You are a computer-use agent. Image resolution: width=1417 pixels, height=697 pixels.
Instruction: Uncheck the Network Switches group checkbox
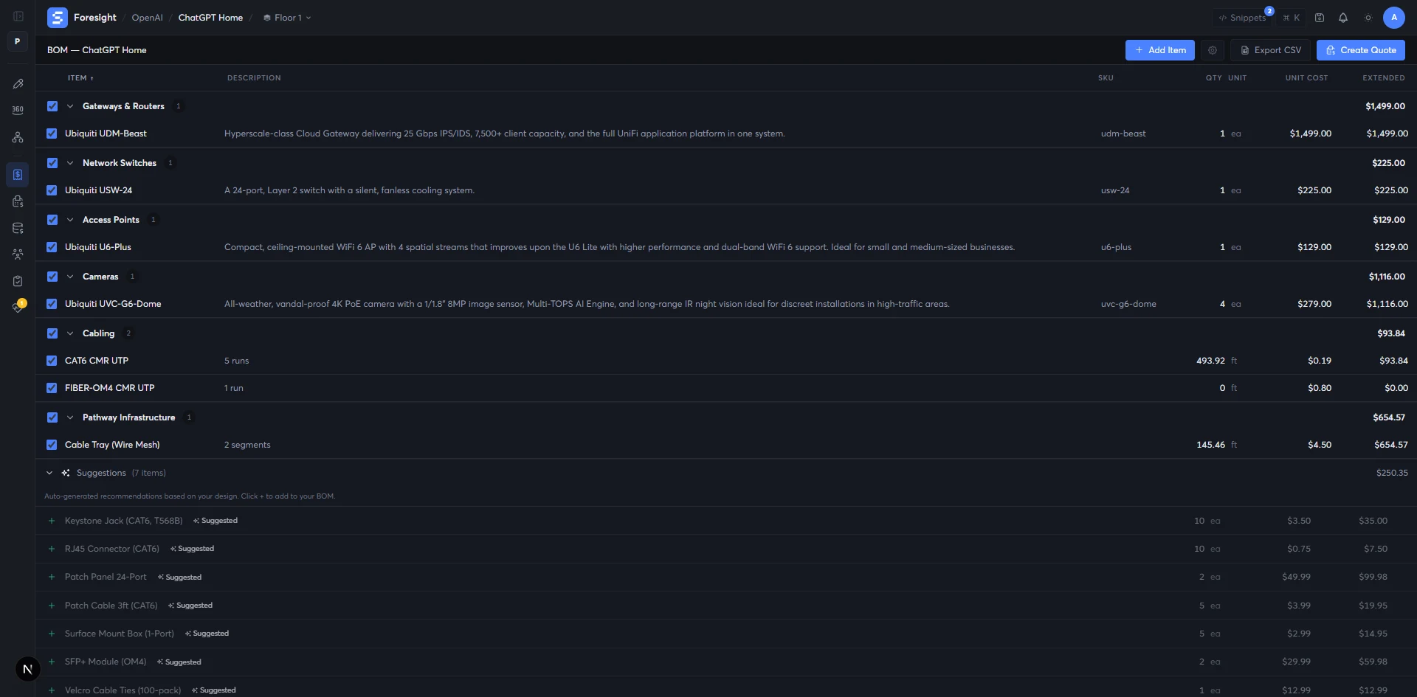(x=52, y=163)
